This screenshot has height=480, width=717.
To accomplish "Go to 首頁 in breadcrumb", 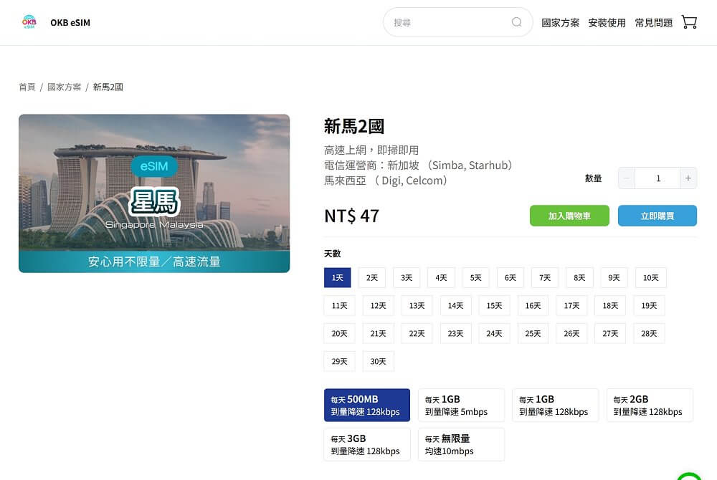I will 27,87.
